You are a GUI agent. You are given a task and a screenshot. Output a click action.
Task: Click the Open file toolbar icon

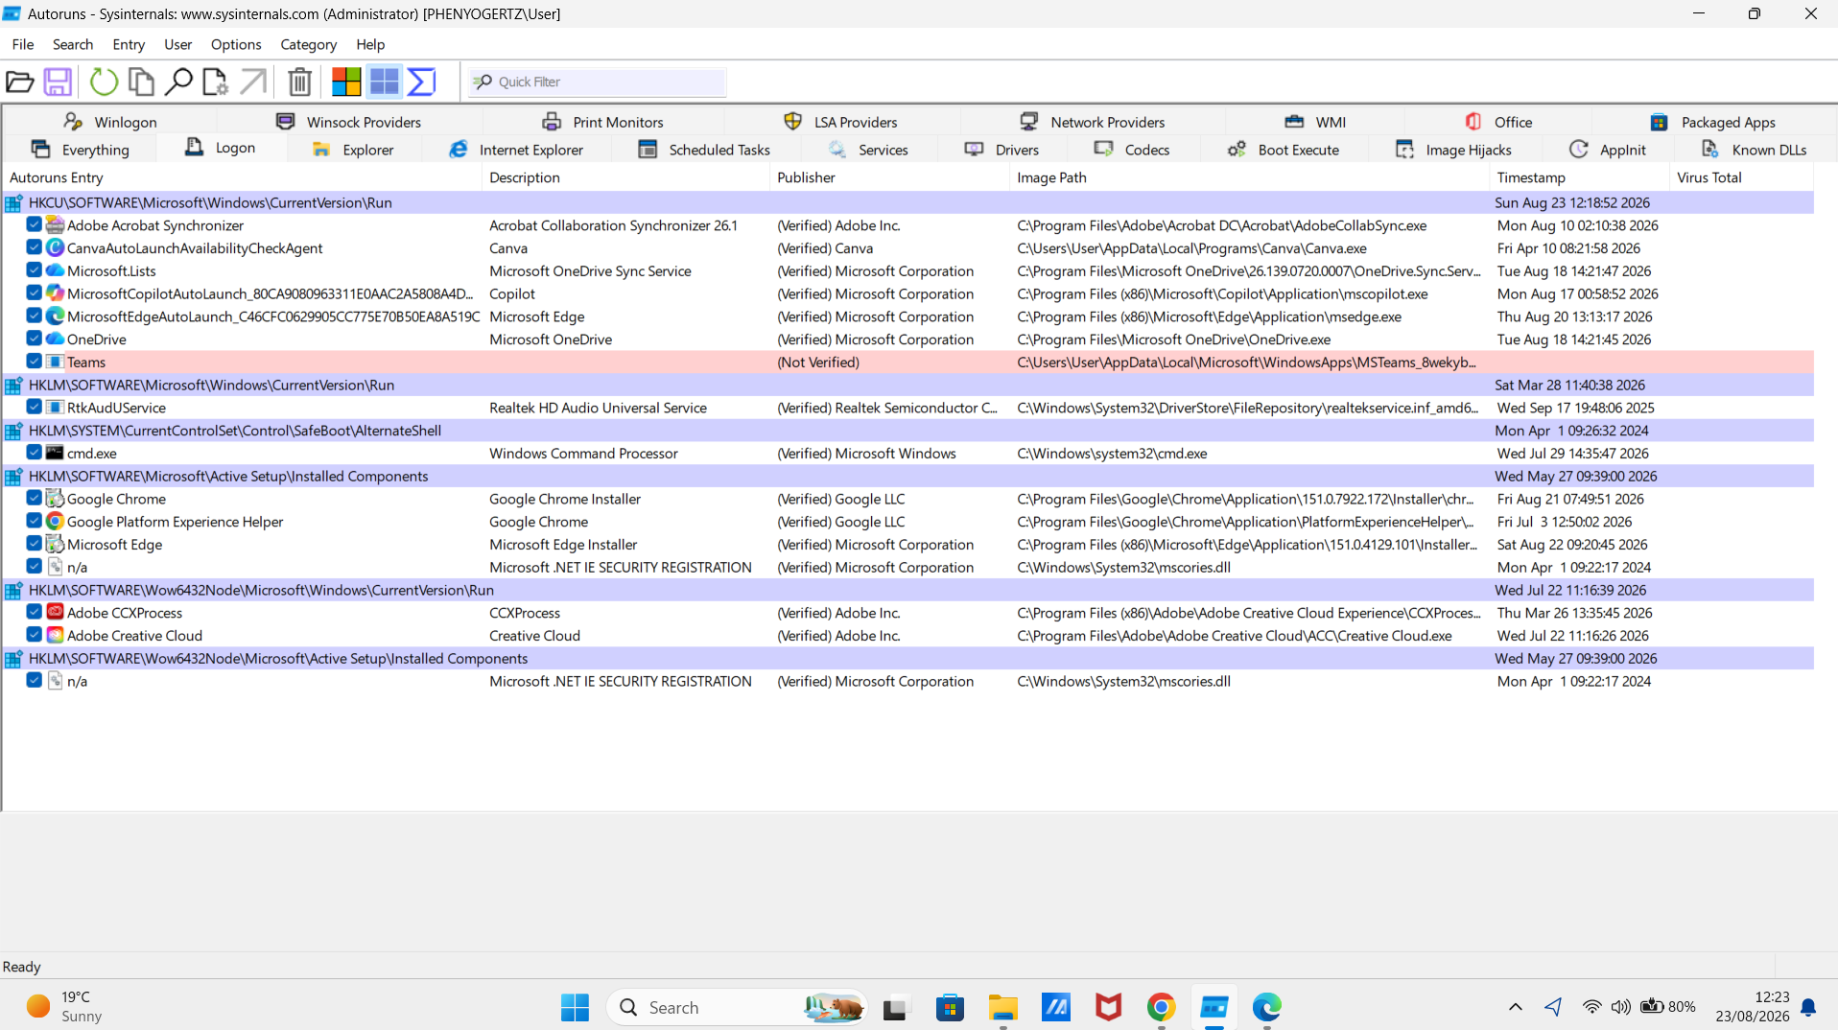[x=20, y=82]
